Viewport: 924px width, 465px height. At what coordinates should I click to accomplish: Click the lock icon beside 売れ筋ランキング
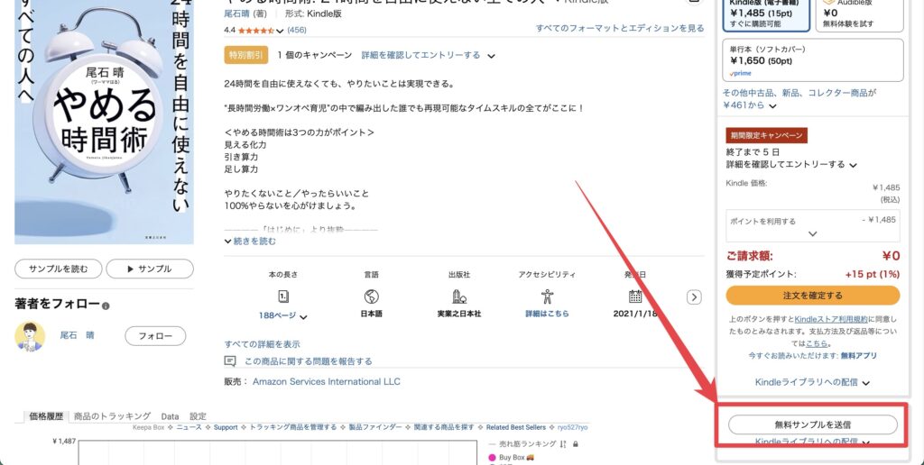[x=575, y=444]
